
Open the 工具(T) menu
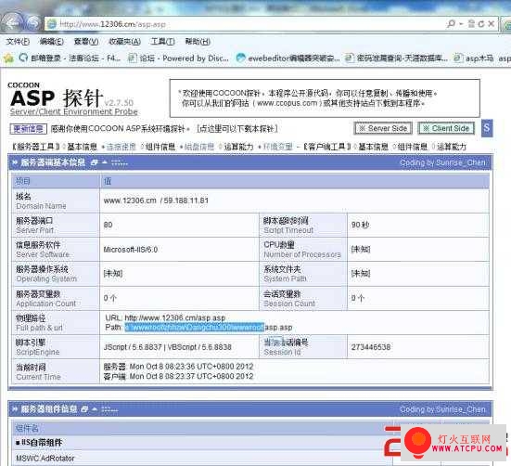(x=162, y=42)
